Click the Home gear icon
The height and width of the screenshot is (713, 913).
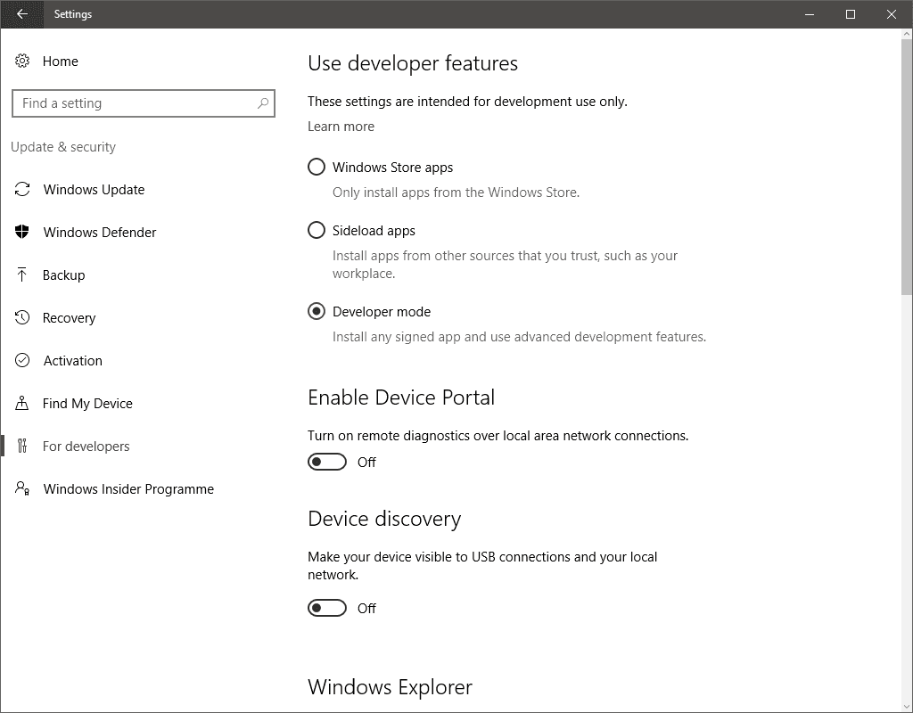pos(22,61)
